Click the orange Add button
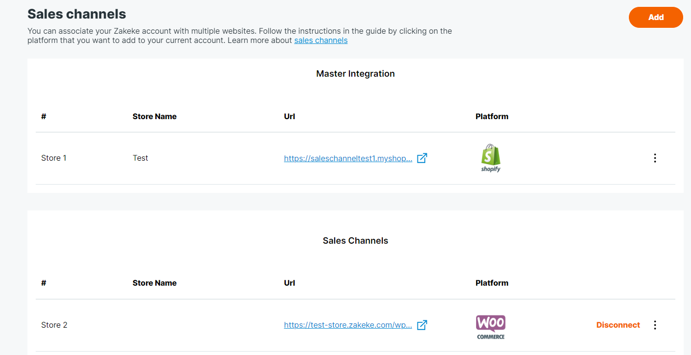This screenshot has width=691, height=355. 656,17
